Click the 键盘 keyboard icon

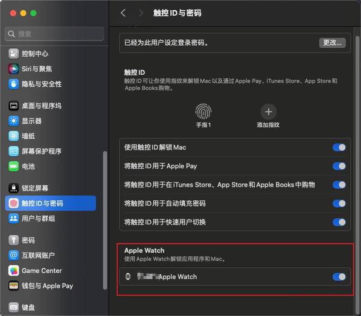click(14, 307)
